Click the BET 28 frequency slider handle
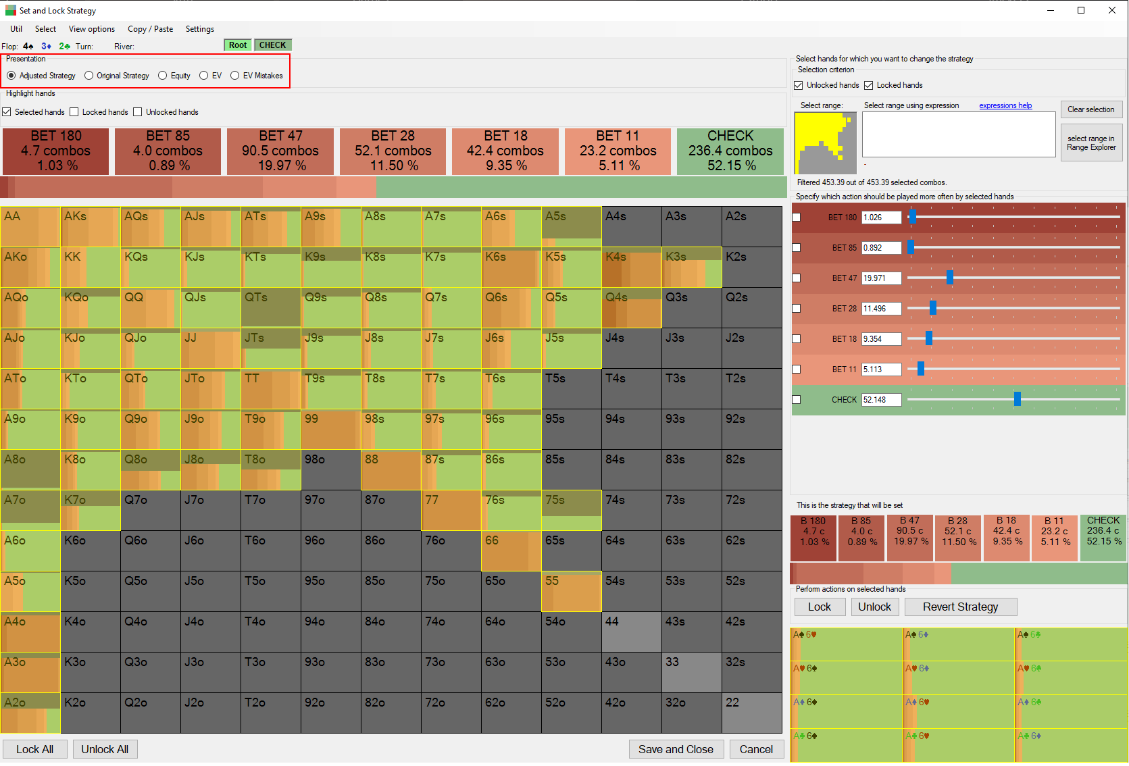The image size is (1129, 766). click(x=933, y=307)
